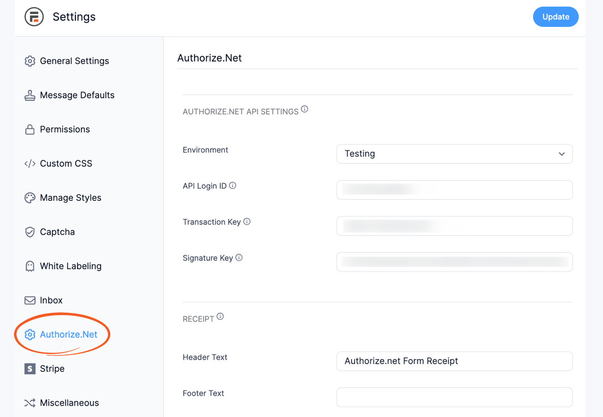The height and width of the screenshot is (417, 603).
Task: Click the Environment field label
Action: click(x=205, y=150)
